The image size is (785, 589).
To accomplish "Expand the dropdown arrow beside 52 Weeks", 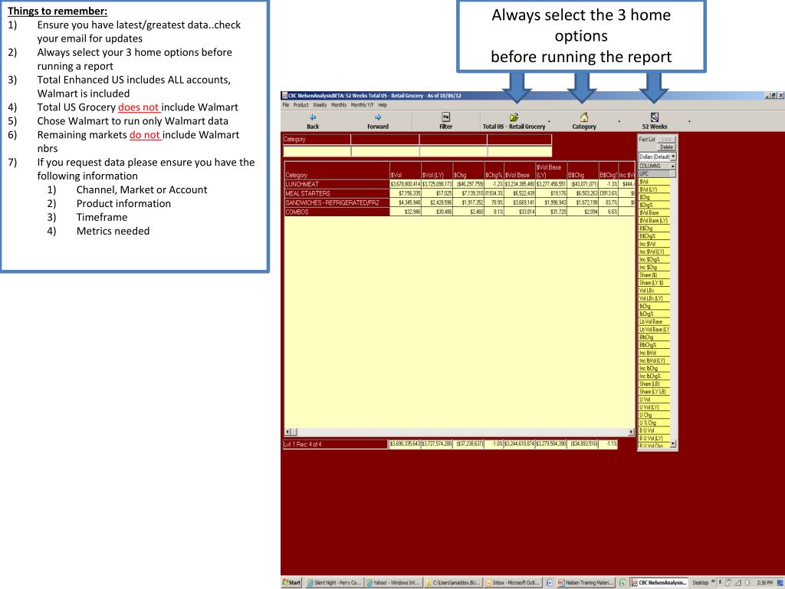I will 689,121.
